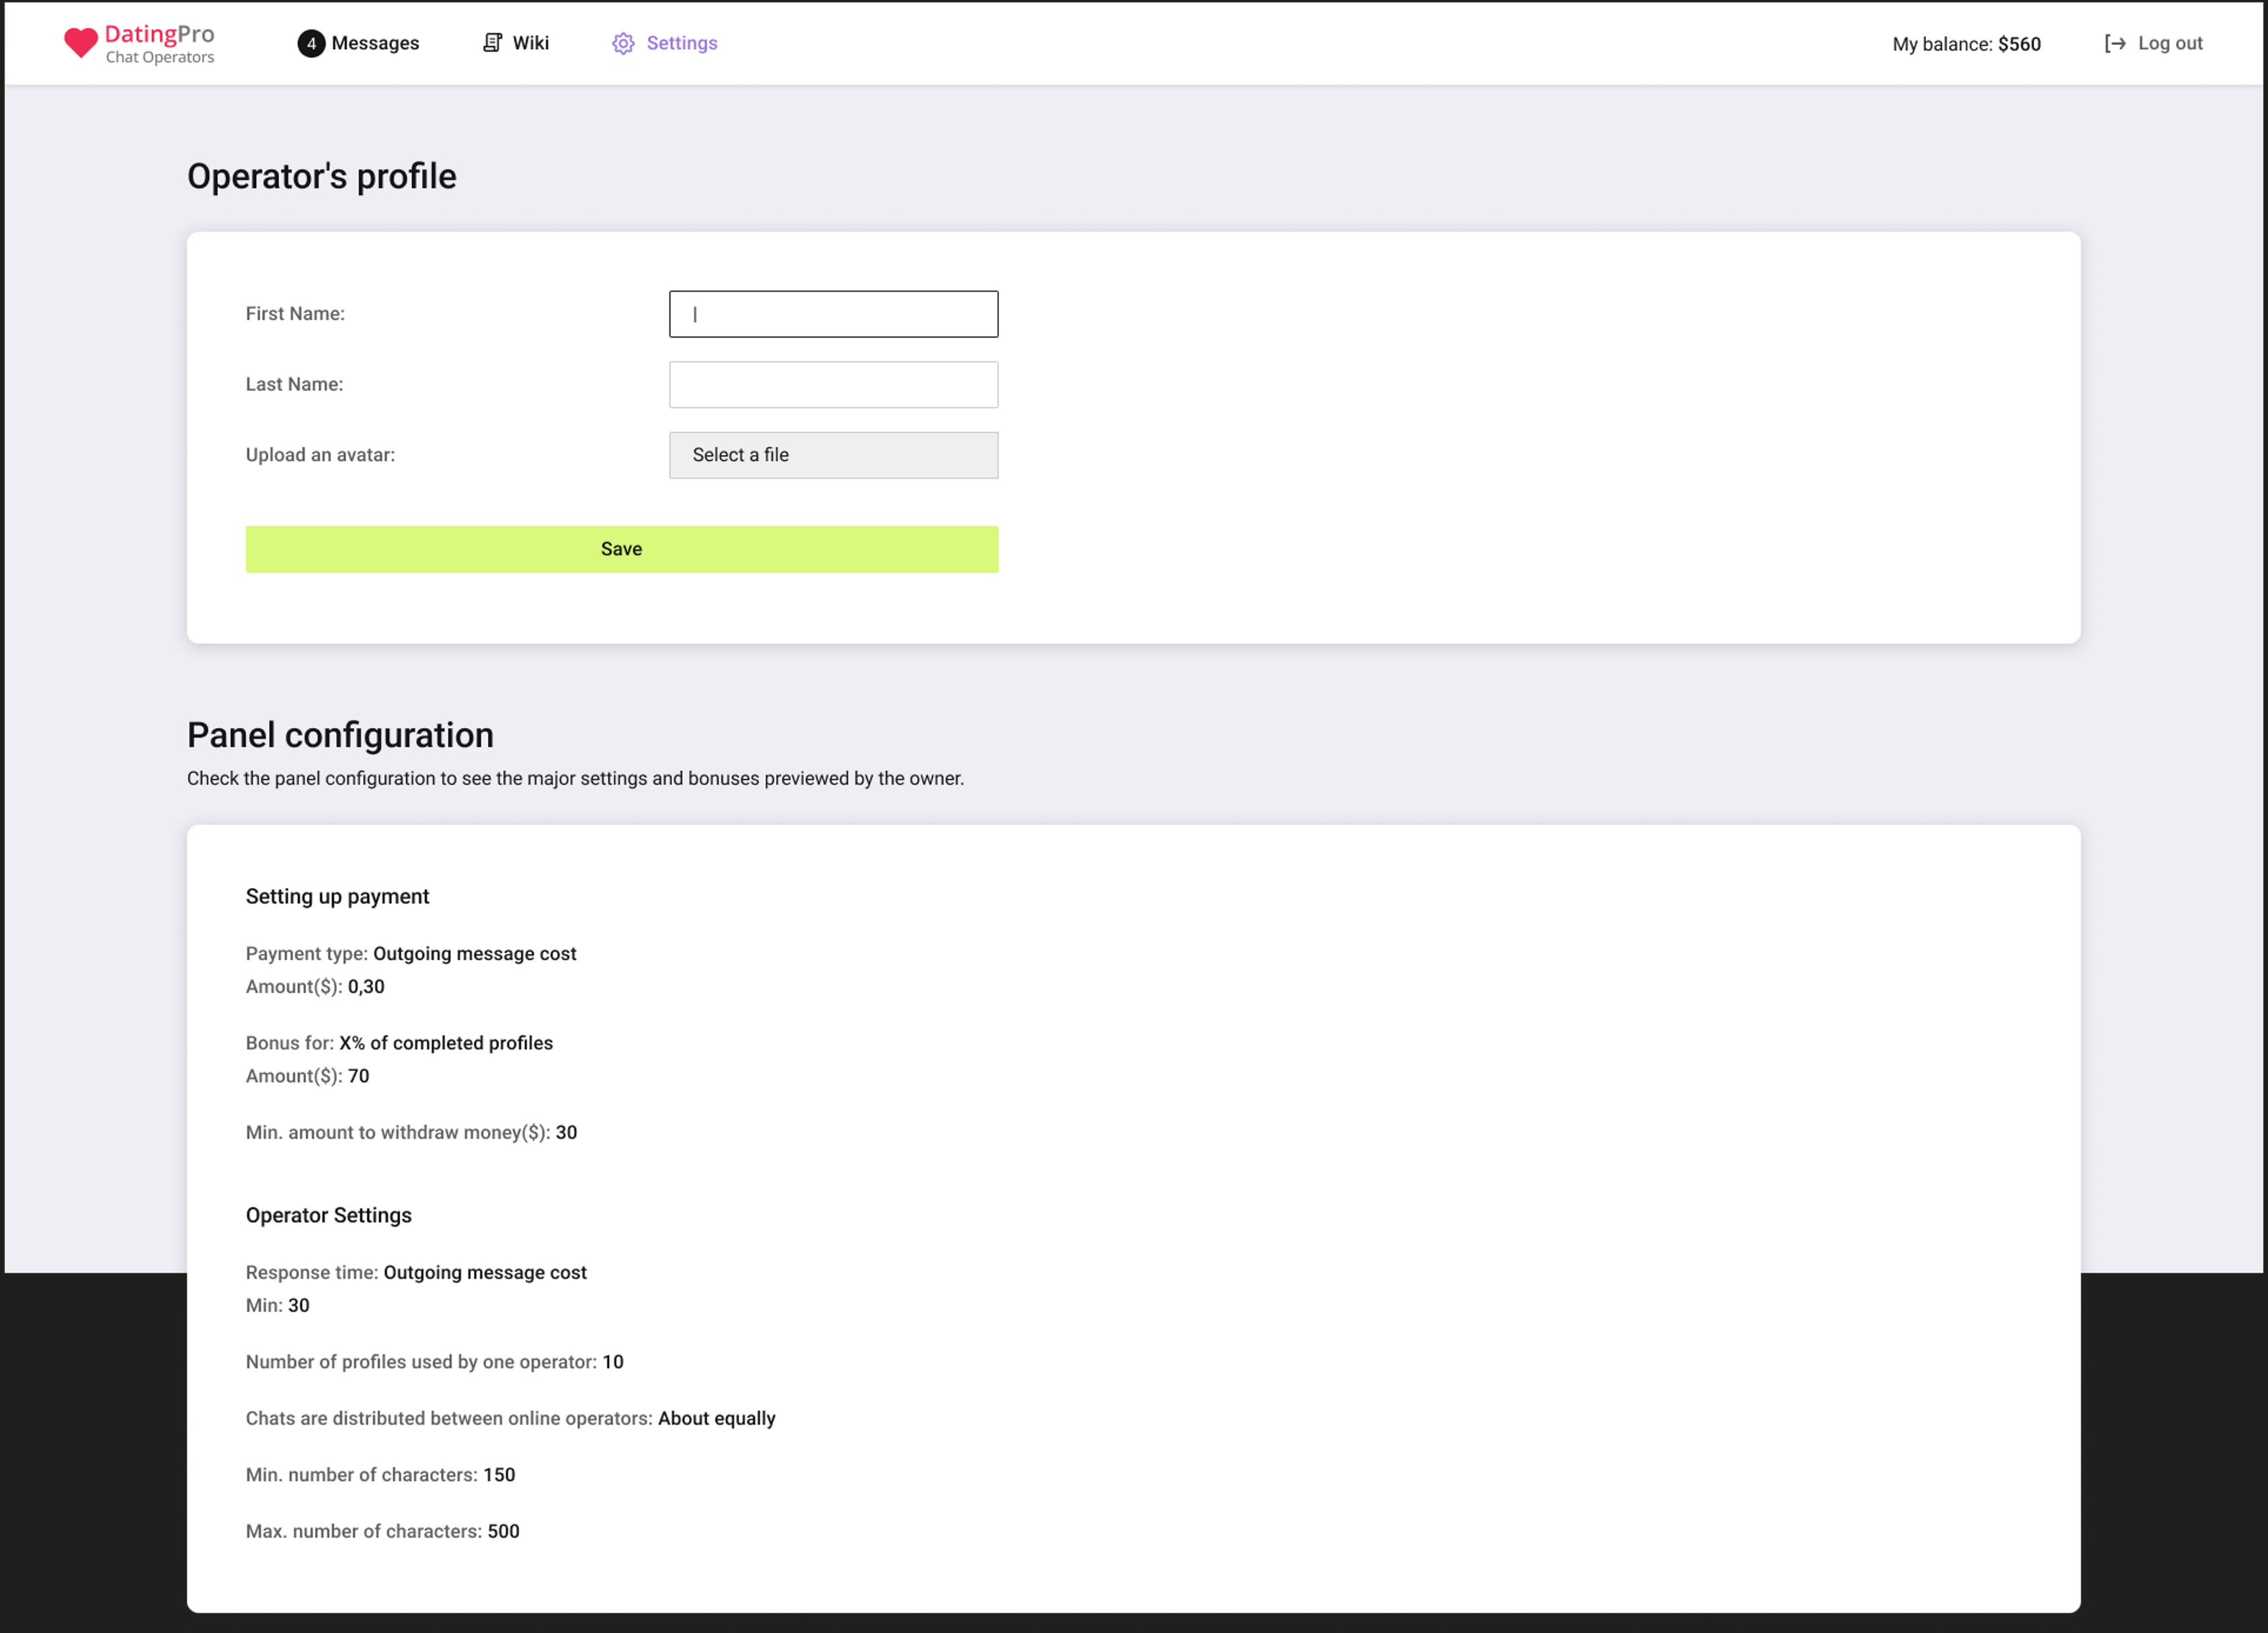Click the Payment type Outgoing message cost value
2268x1633 pixels.
point(475,954)
